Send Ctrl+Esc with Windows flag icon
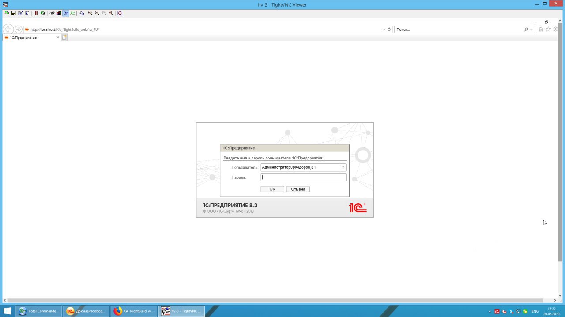Image resolution: width=565 pixels, height=317 pixels. point(59,13)
